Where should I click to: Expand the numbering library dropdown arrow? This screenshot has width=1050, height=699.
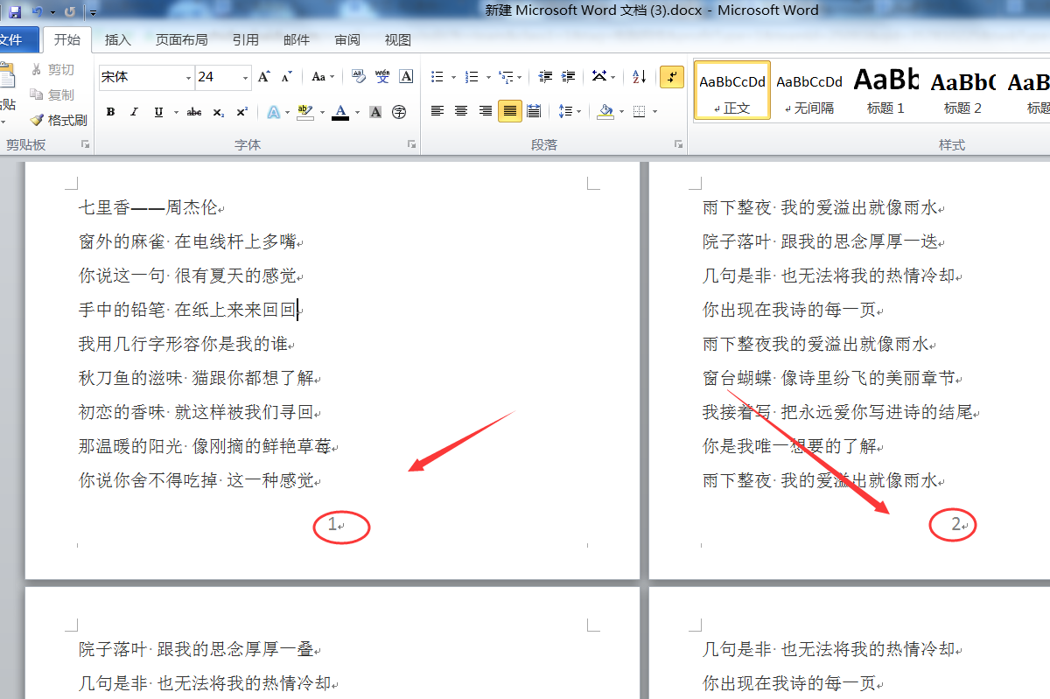pyautogui.click(x=487, y=77)
